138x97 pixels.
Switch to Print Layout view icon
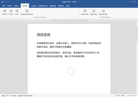116,96
